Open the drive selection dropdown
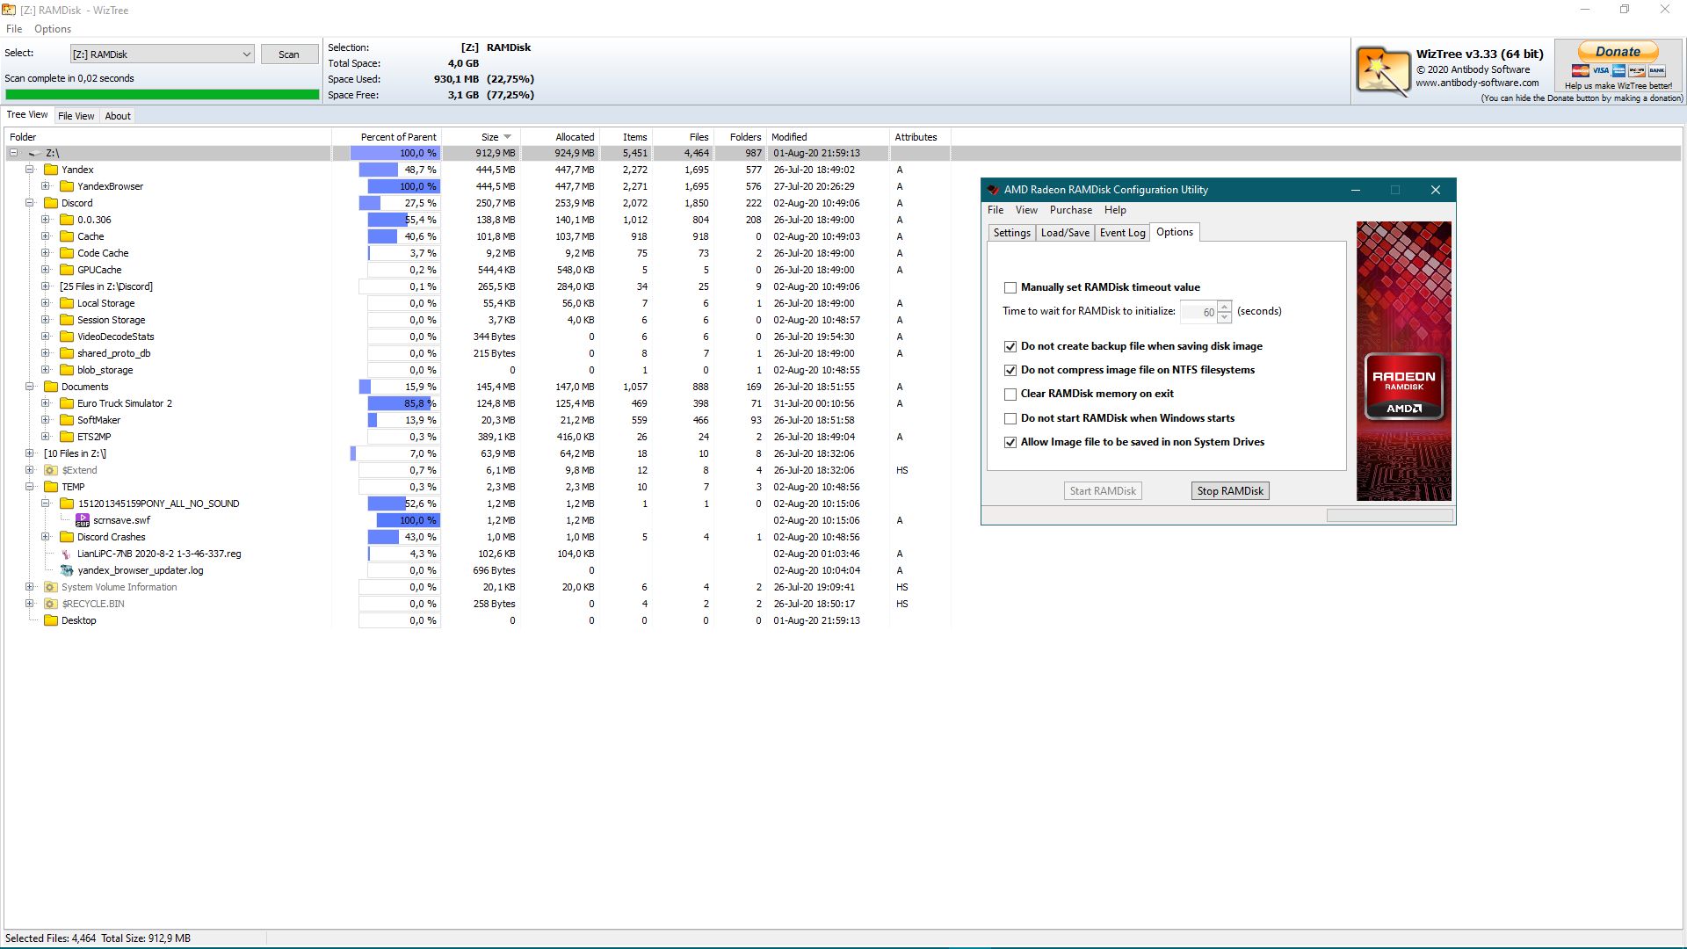Image resolution: width=1687 pixels, height=949 pixels. click(x=246, y=54)
